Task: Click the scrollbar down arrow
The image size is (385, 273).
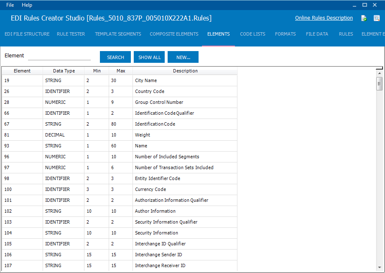Action: (x=379, y=267)
